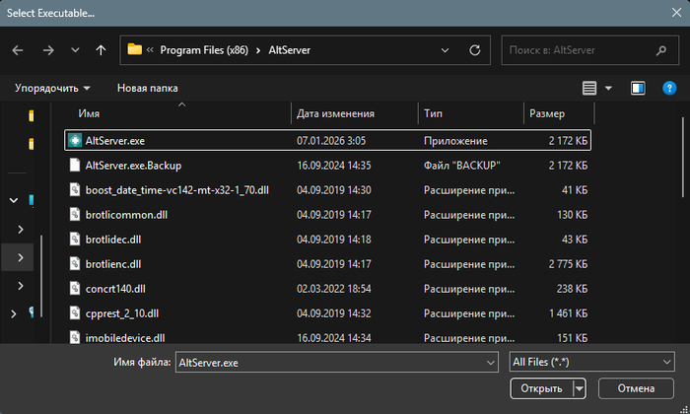Open recent locations dropdown arrow
690x414 pixels.
click(75, 50)
